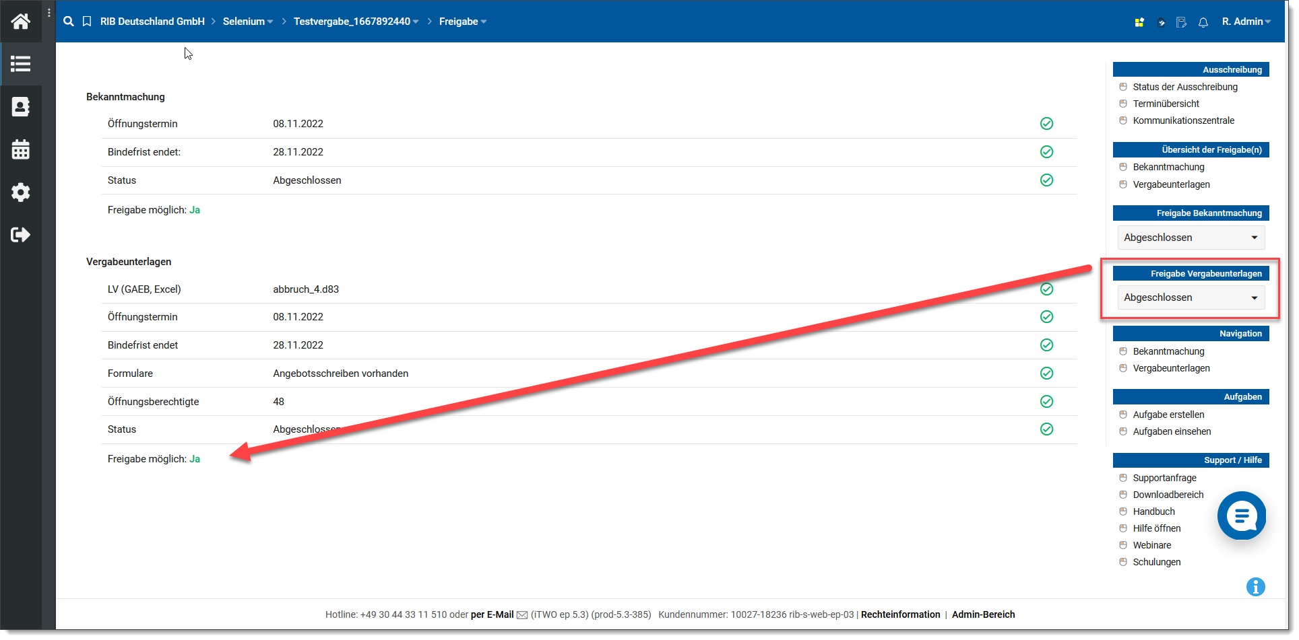
Task: Open the Freigabe breadcrumb dropdown
Action: [x=463, y=22]
